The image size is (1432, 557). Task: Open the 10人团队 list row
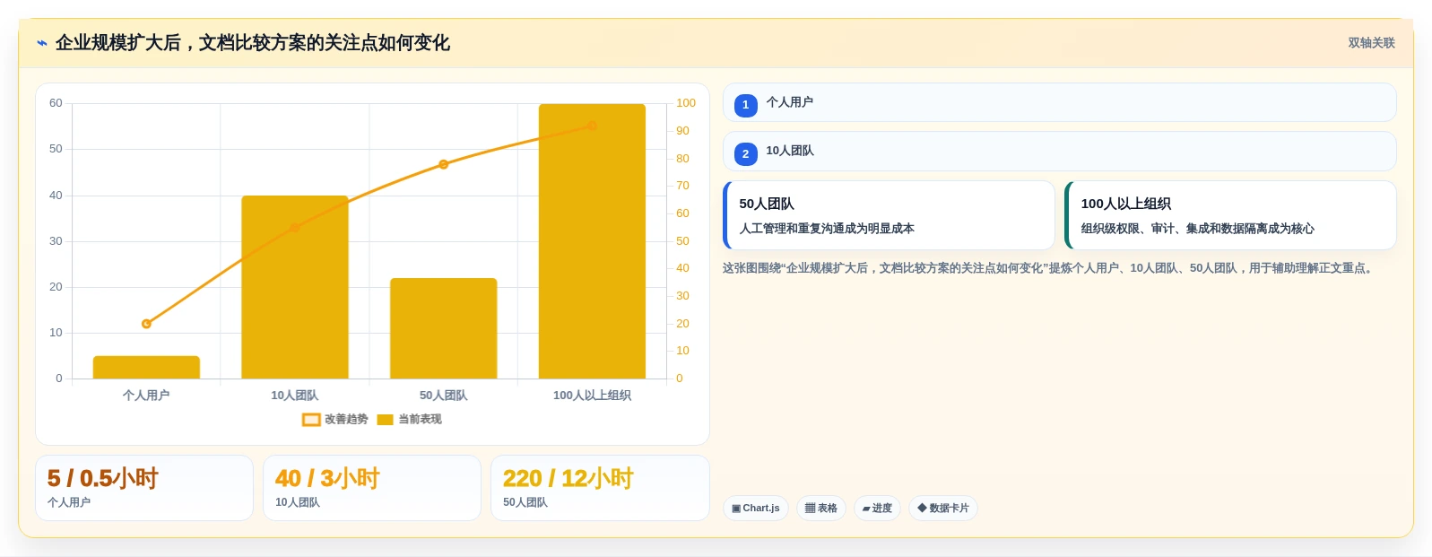tap(1060, 152)
